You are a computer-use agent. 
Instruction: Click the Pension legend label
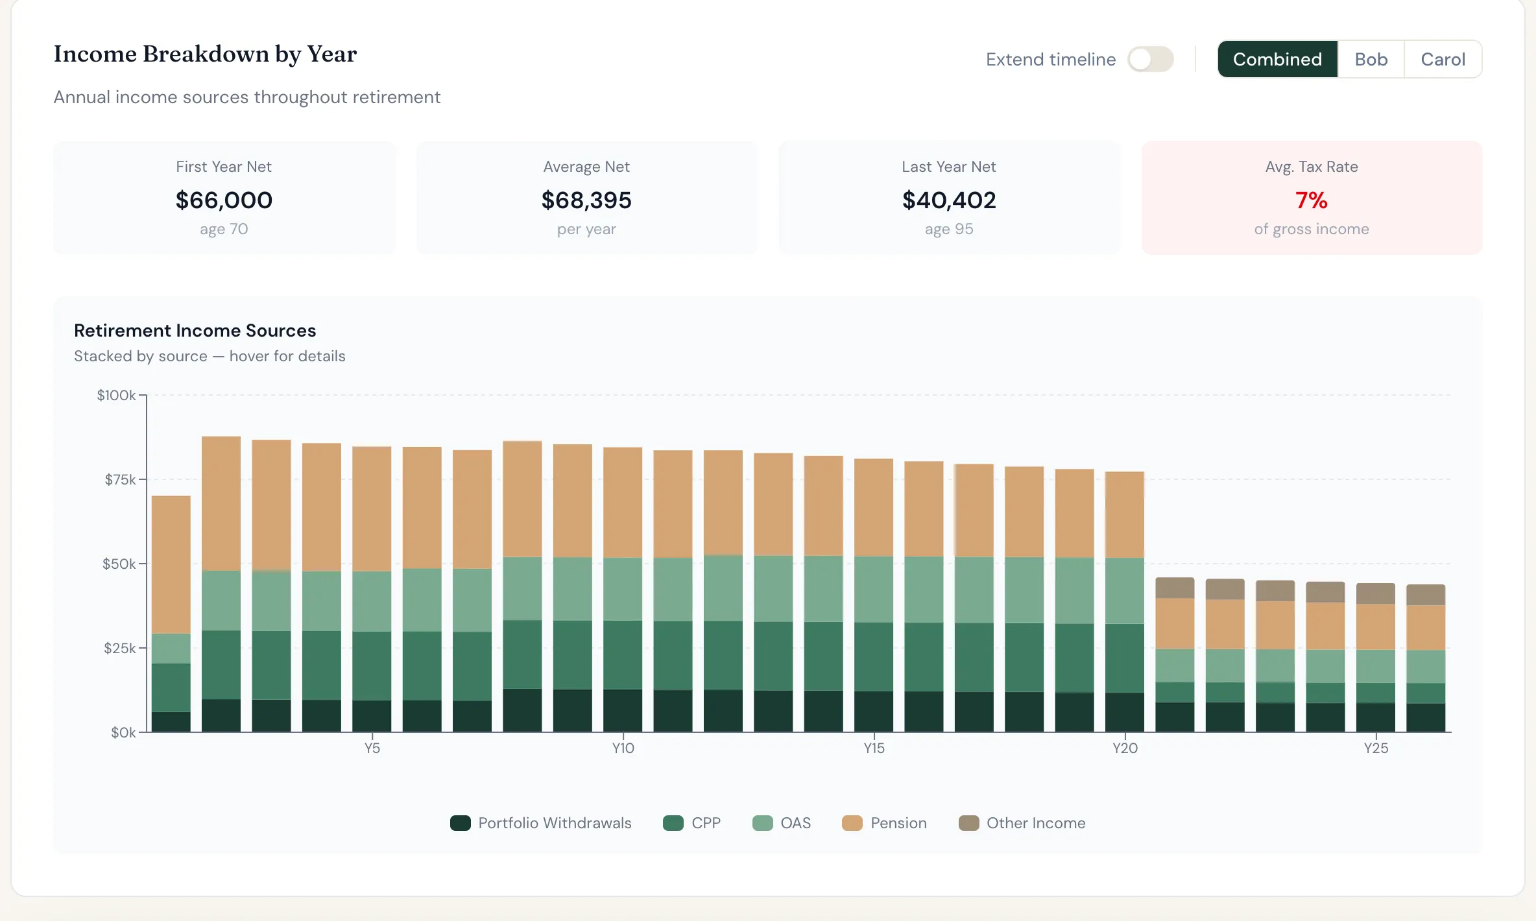click(898, 823)
